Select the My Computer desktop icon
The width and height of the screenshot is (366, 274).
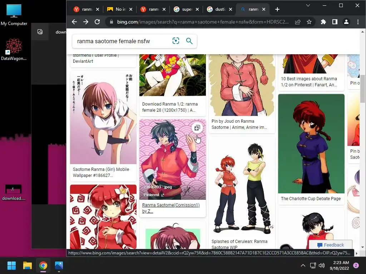click(14, 14)
